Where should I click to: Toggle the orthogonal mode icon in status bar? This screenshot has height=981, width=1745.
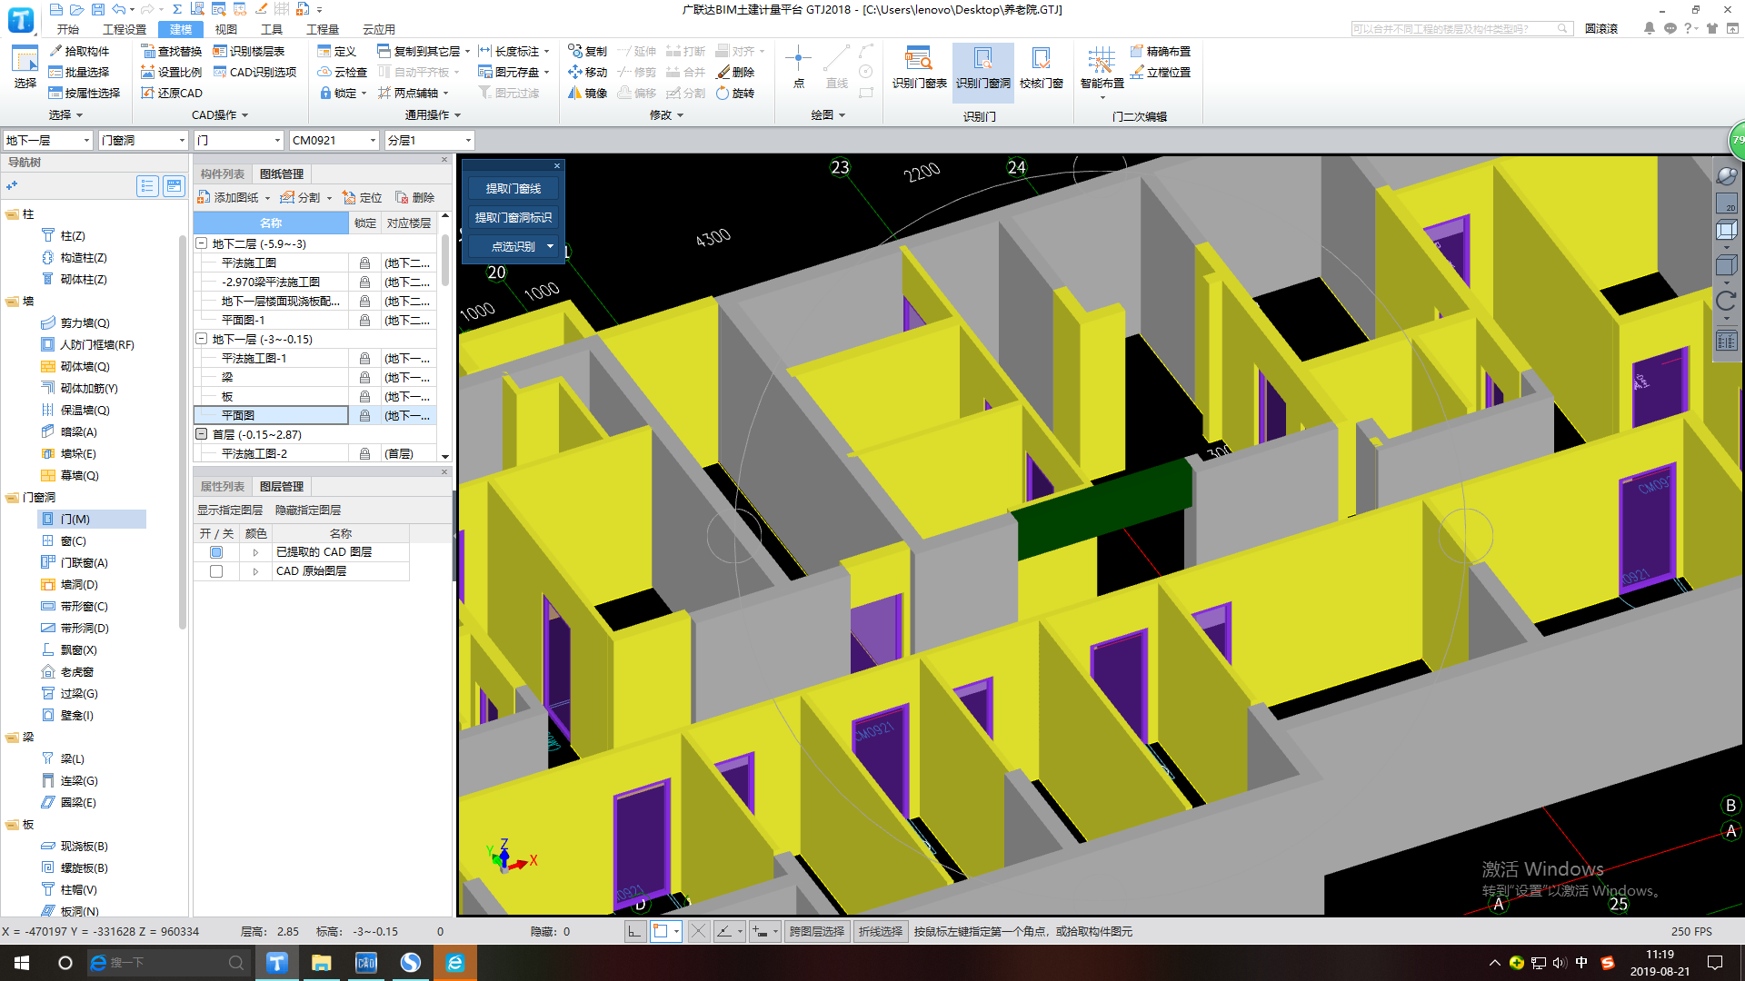(634, 931)
